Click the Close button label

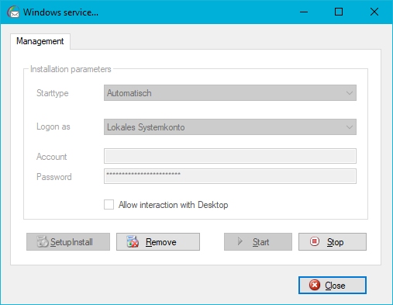point(335,286)
